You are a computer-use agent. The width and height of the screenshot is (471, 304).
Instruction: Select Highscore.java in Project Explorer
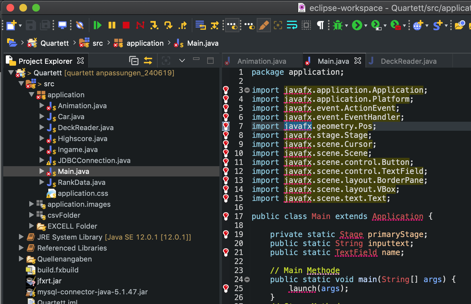[82, 138]
